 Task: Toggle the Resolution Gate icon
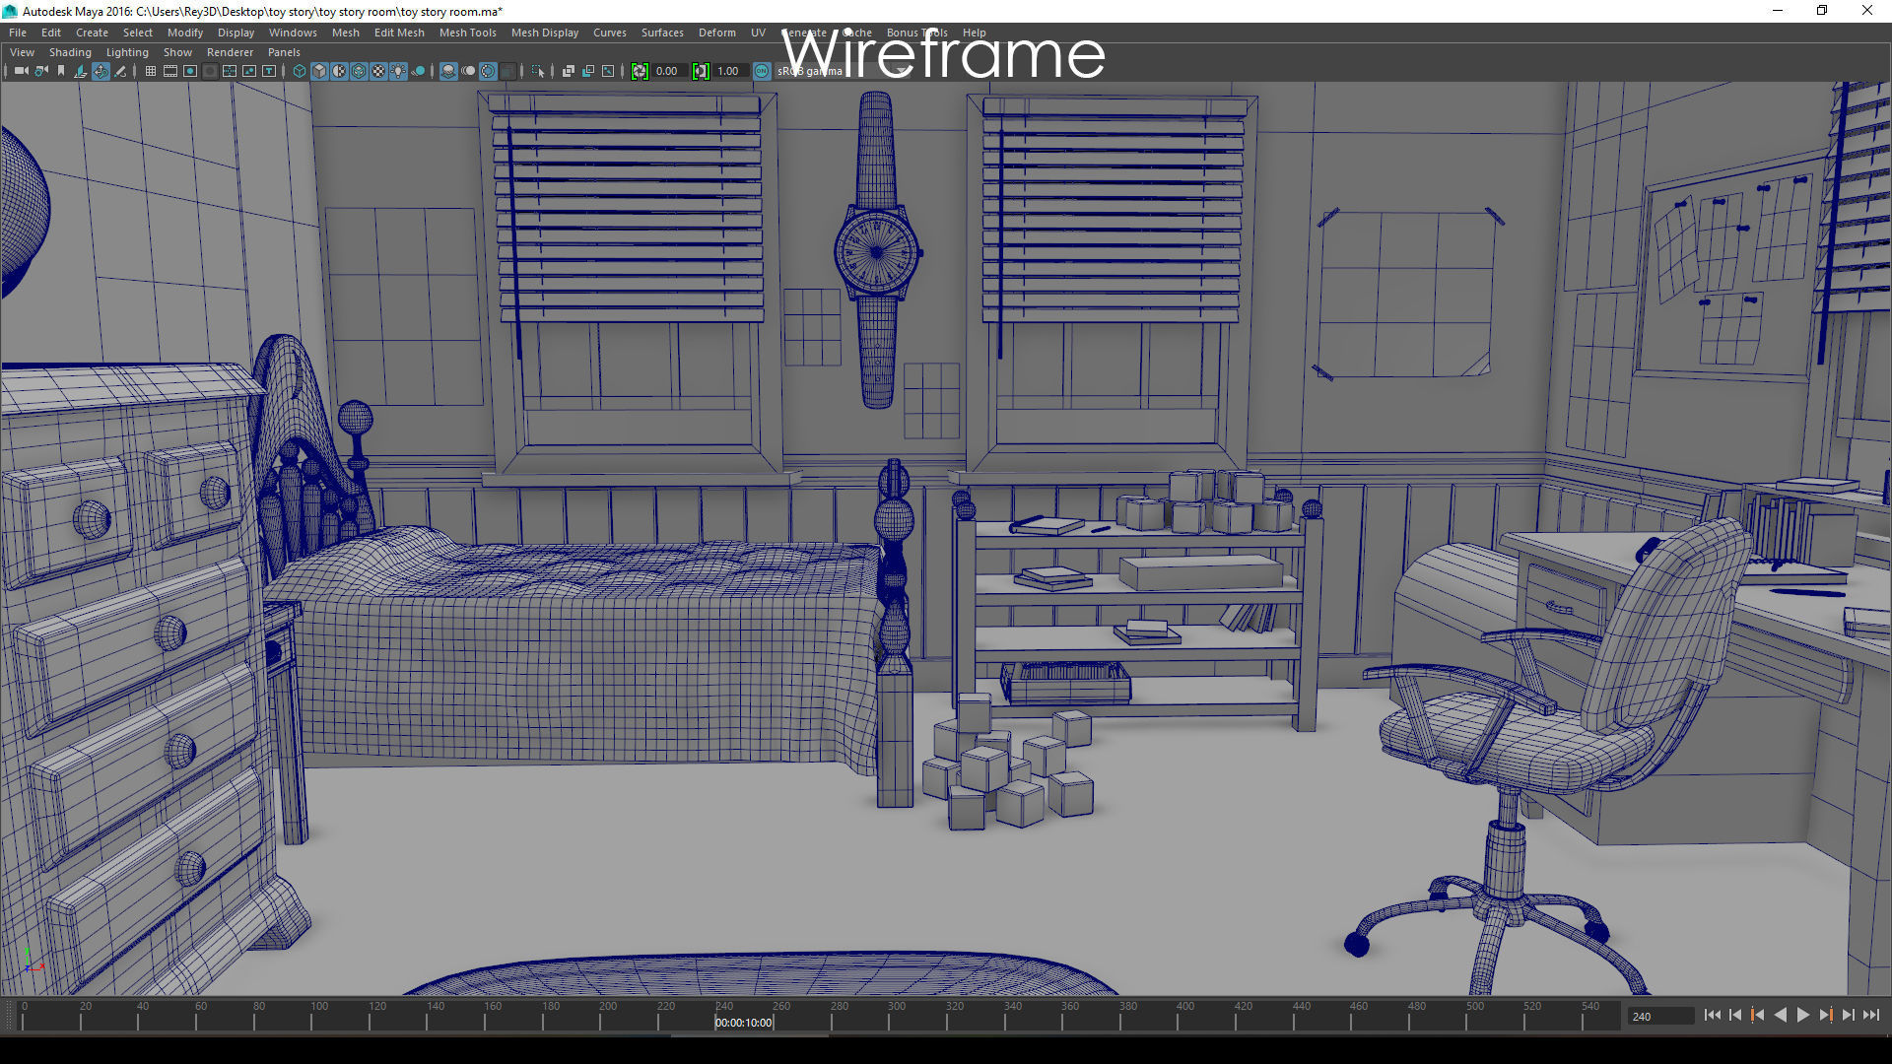click(x=190, y=71)
